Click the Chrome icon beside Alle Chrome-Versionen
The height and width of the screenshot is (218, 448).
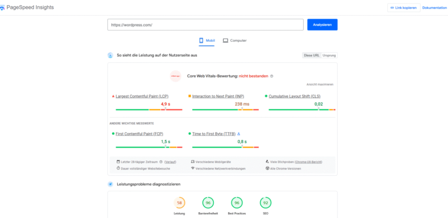click(267, 168)
